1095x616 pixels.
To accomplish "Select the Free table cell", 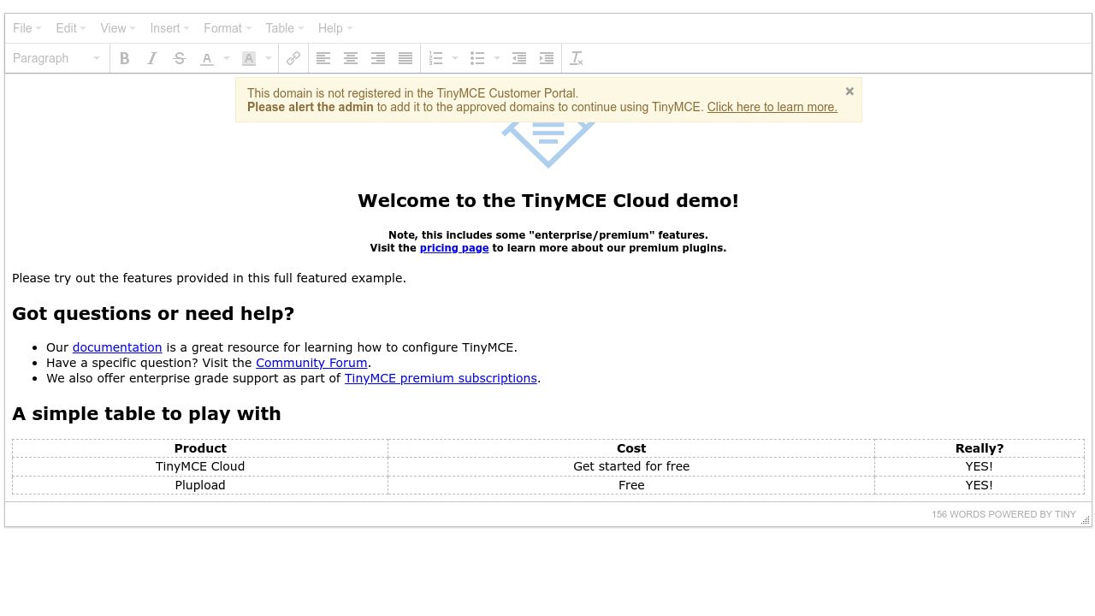I will (631, 485).
